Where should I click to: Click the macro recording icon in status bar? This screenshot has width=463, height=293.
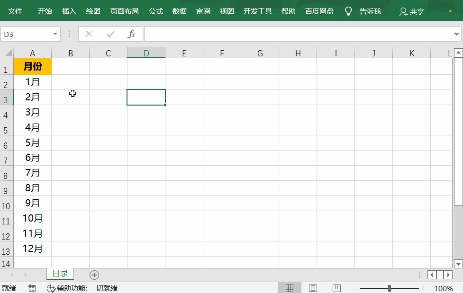click(x=32, y=288)
